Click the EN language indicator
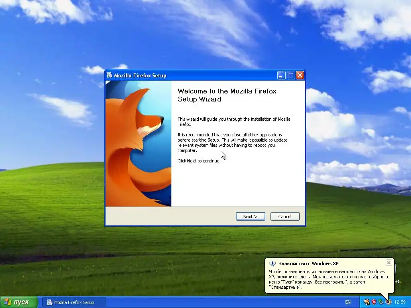The width and height of the screenshot is (411, 308). click(x=348, y=302)
